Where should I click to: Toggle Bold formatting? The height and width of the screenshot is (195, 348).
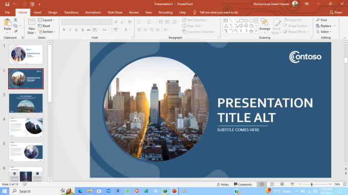[x=64, y=30]
